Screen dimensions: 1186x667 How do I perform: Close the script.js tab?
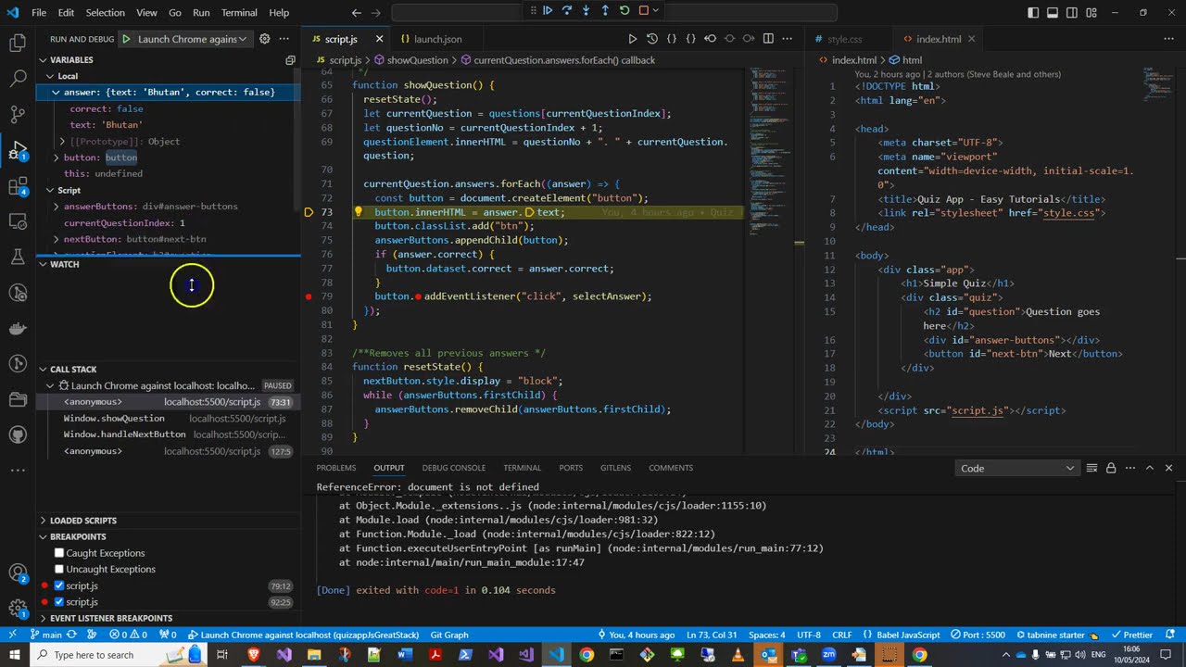pyautogui.click(x=379, y=39)
